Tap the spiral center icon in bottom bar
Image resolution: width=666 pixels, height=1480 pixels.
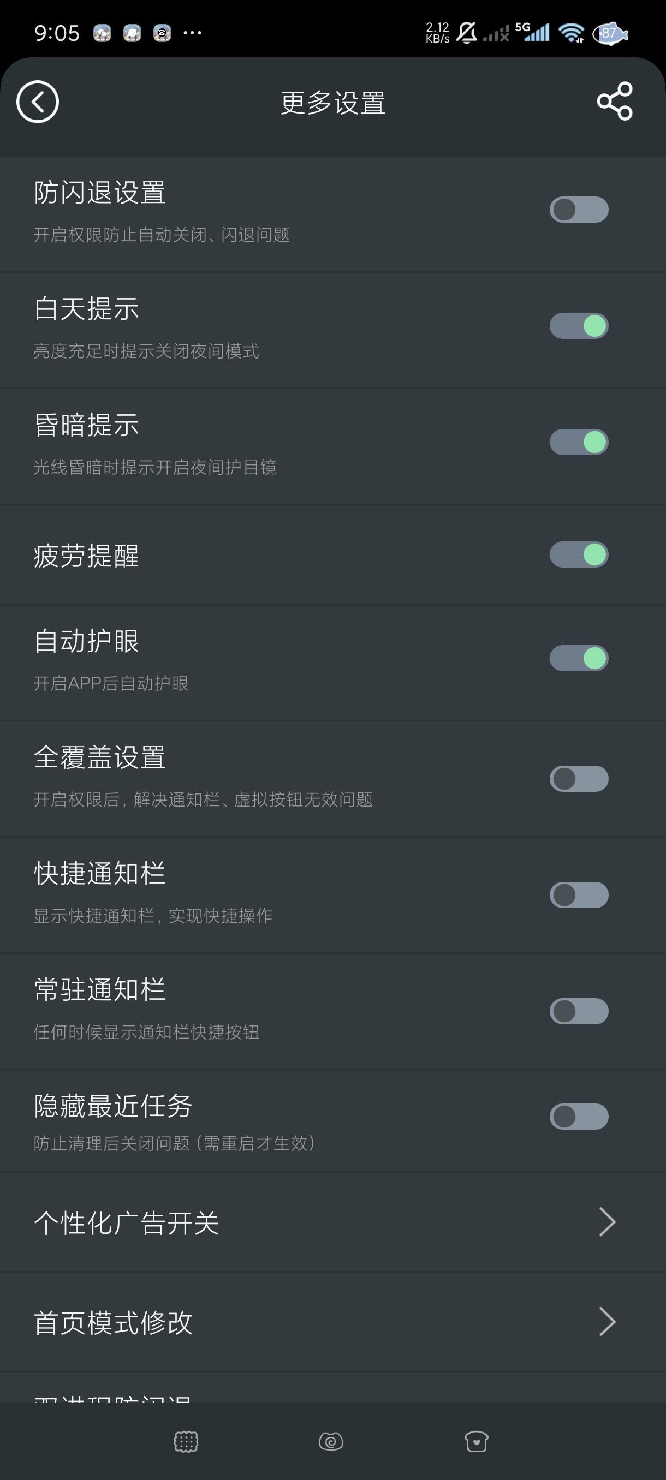point(331,1441)
